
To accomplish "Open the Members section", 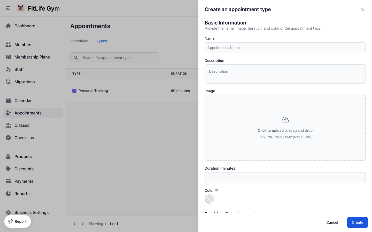I will coord(24,45).
